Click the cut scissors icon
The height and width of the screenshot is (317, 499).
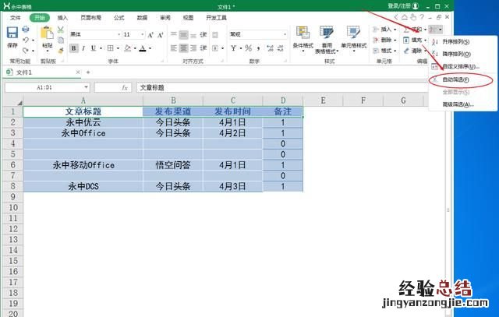tap(61, 30)
